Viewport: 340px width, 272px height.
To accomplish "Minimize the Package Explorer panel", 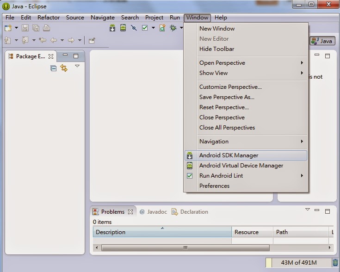I will (65, 55).
